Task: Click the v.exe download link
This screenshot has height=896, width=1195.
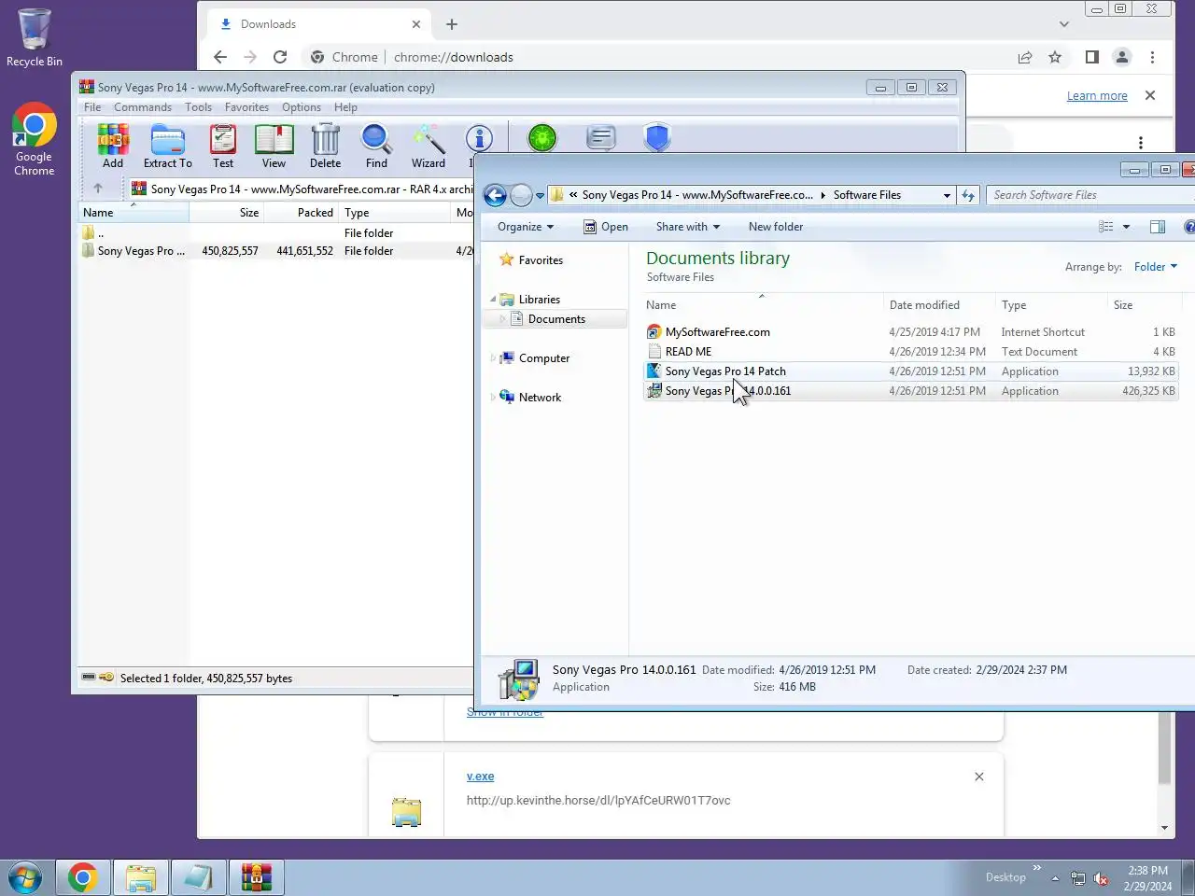Action: pos(480,777)
